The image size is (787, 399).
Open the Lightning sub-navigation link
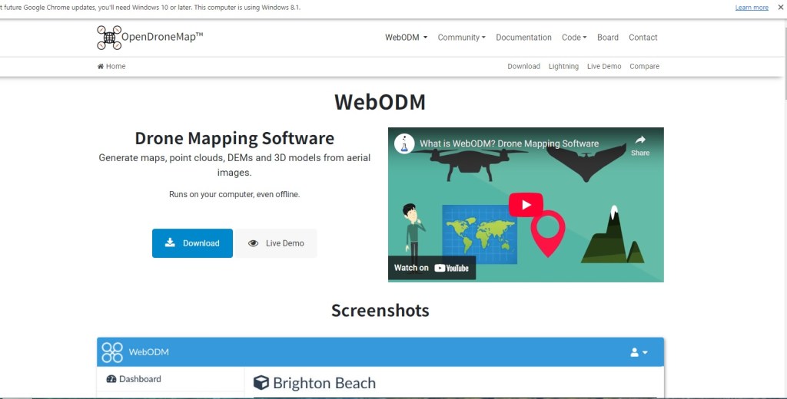click(563, 67)
